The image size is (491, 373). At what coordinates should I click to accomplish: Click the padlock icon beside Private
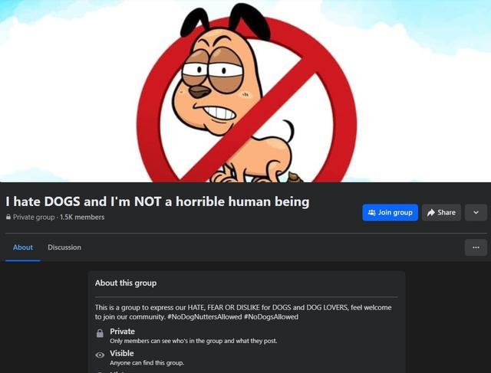tap(100, 333)
